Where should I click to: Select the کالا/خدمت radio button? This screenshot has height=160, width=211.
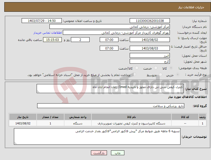click(x=137, y=68)
